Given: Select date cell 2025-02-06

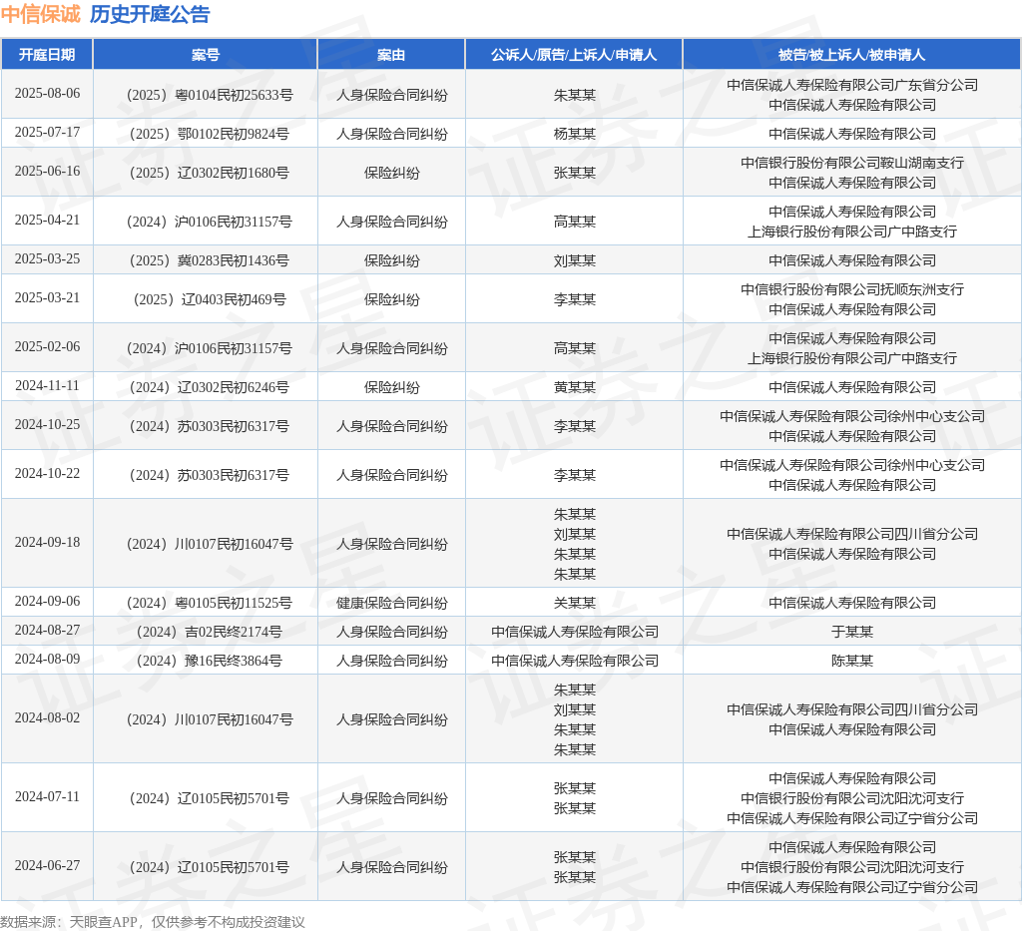Looking at the screenshot, I should (x=47, y=346).
